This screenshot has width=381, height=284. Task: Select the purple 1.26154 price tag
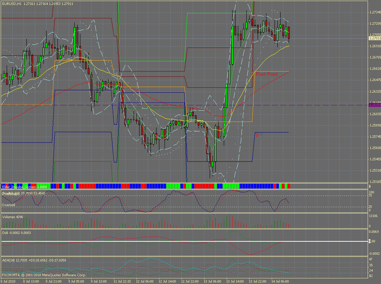(375, 105)
